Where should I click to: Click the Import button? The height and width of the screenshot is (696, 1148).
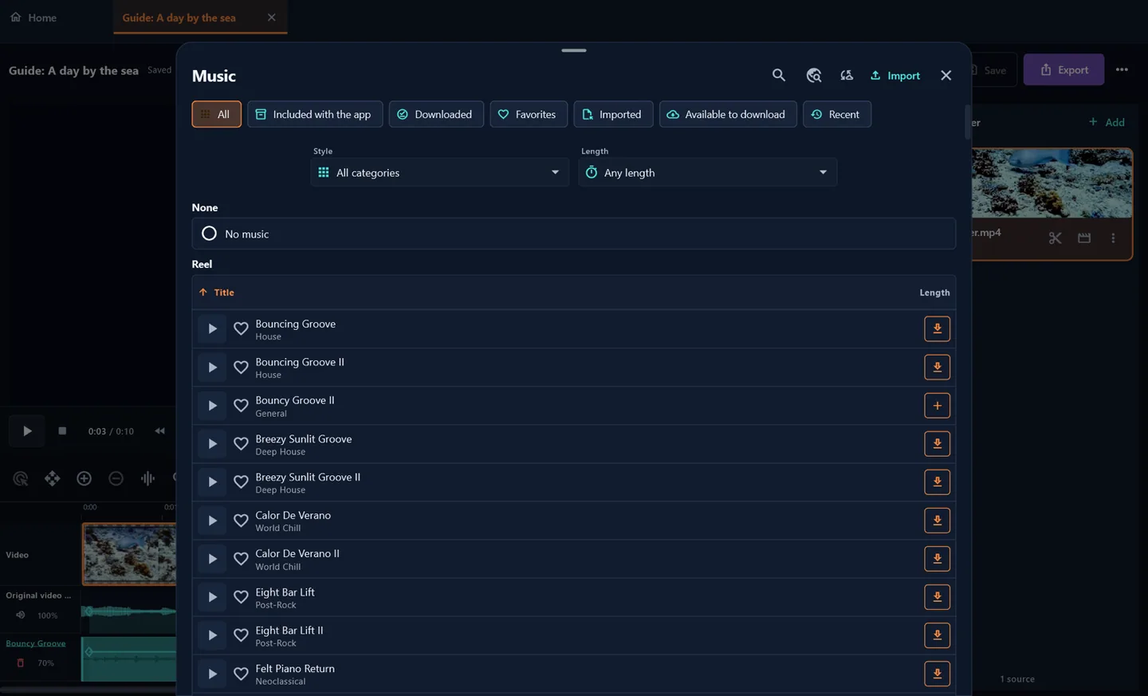coord(895,75)
